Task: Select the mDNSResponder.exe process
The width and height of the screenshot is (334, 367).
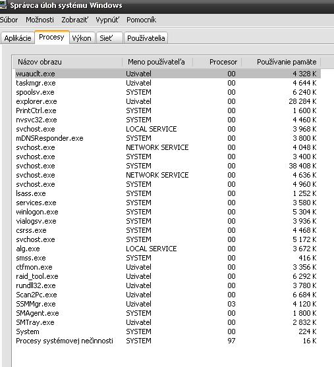Action: (x=167, y=138)
